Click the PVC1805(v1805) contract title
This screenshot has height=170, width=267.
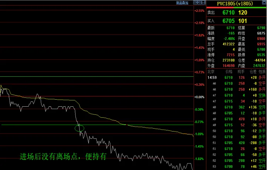click(234, 3)
